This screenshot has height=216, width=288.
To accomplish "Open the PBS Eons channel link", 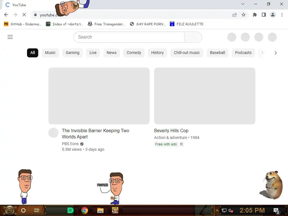I will tap(70, 144).
